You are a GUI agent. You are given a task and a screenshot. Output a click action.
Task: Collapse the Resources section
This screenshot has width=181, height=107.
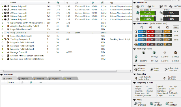pyautogui.click(x=135, y=3)
